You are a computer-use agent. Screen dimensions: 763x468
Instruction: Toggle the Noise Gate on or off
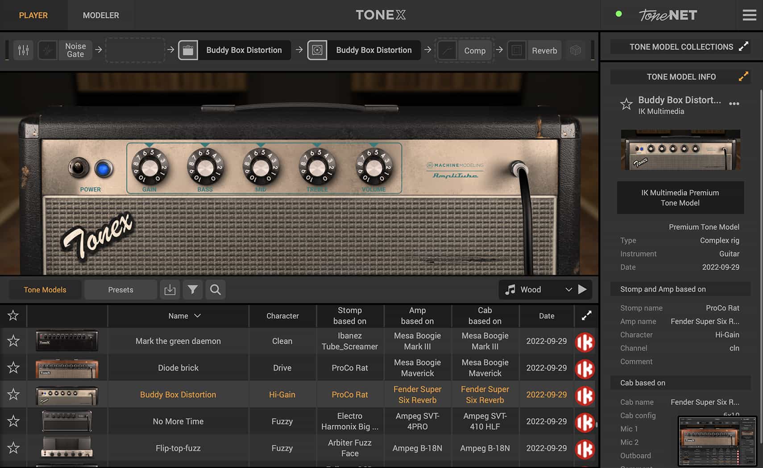47,50
